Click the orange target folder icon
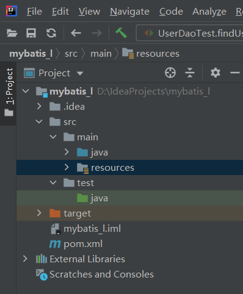The image size is (243, 294). pyautogui.click(x=55, y=213)
